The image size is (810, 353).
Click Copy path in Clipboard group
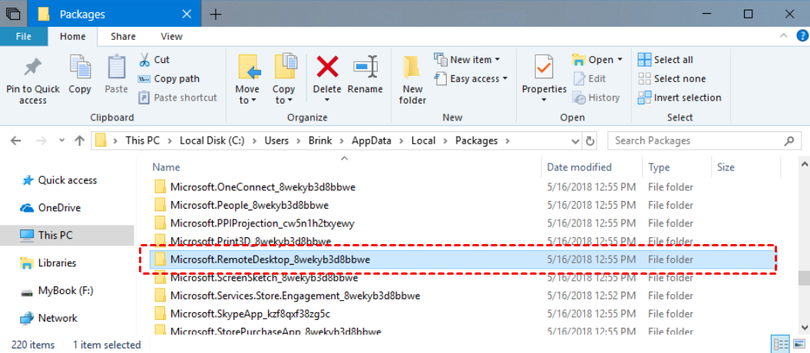pyautogui.click(x=168, y=79)
